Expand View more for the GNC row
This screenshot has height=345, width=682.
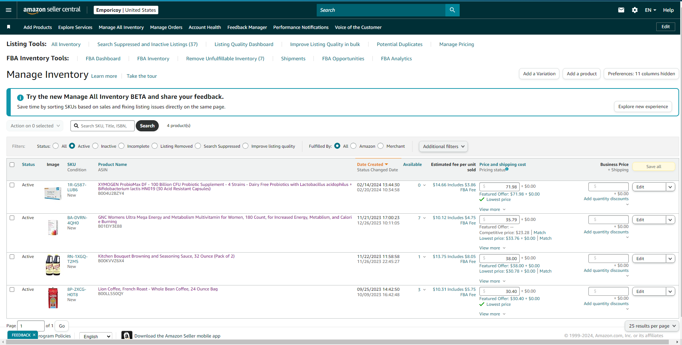click(x=492, y=248)
